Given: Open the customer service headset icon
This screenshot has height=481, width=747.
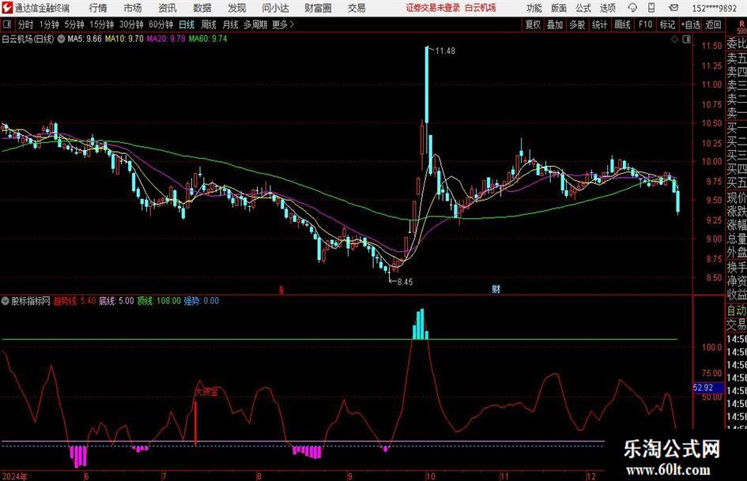Looking at the screenshot, I should pos(632,8).
